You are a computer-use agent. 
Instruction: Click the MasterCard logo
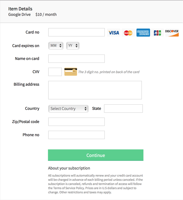coord(128,33)
